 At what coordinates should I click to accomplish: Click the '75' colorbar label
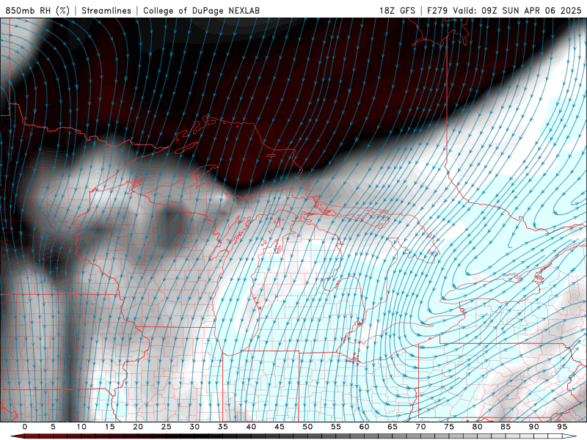449,427
